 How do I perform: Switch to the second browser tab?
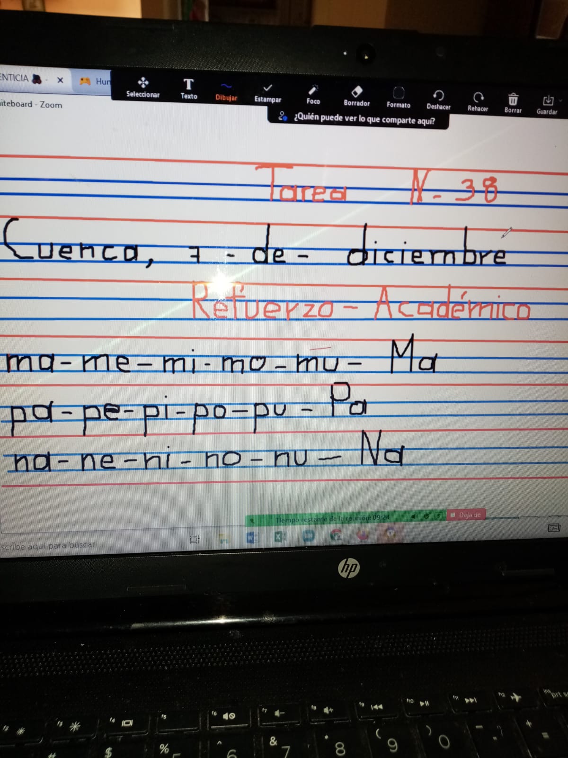click(95, 81)
